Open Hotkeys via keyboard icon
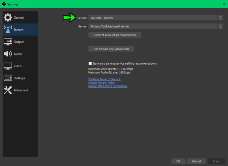The height and width of the screenshot is (166, 228). coord(8,78)
